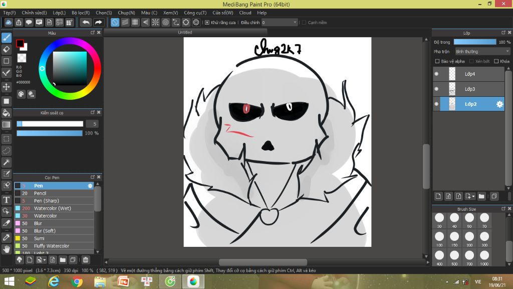Viewport: 513px width, 289px height.
Task: Enable the concentric circle snap guide
Action: 165,22
